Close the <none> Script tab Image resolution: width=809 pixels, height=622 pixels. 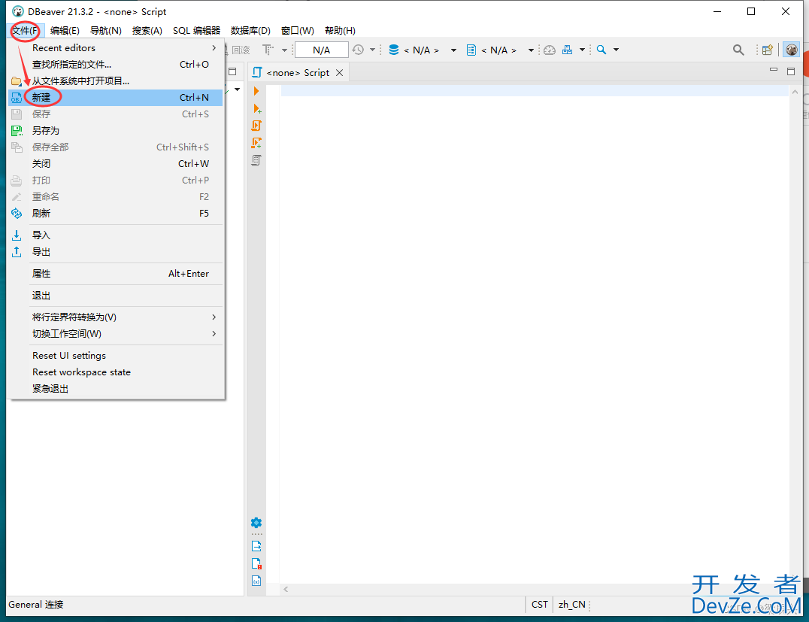pos(340,73)
